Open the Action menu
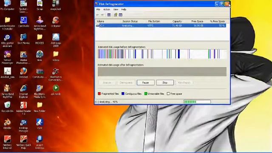Image resolution: width=272 pixels, height=153 pixels. [x=107, y=9]
